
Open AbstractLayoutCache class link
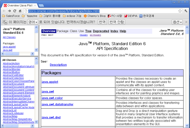[x=15, y=104]
